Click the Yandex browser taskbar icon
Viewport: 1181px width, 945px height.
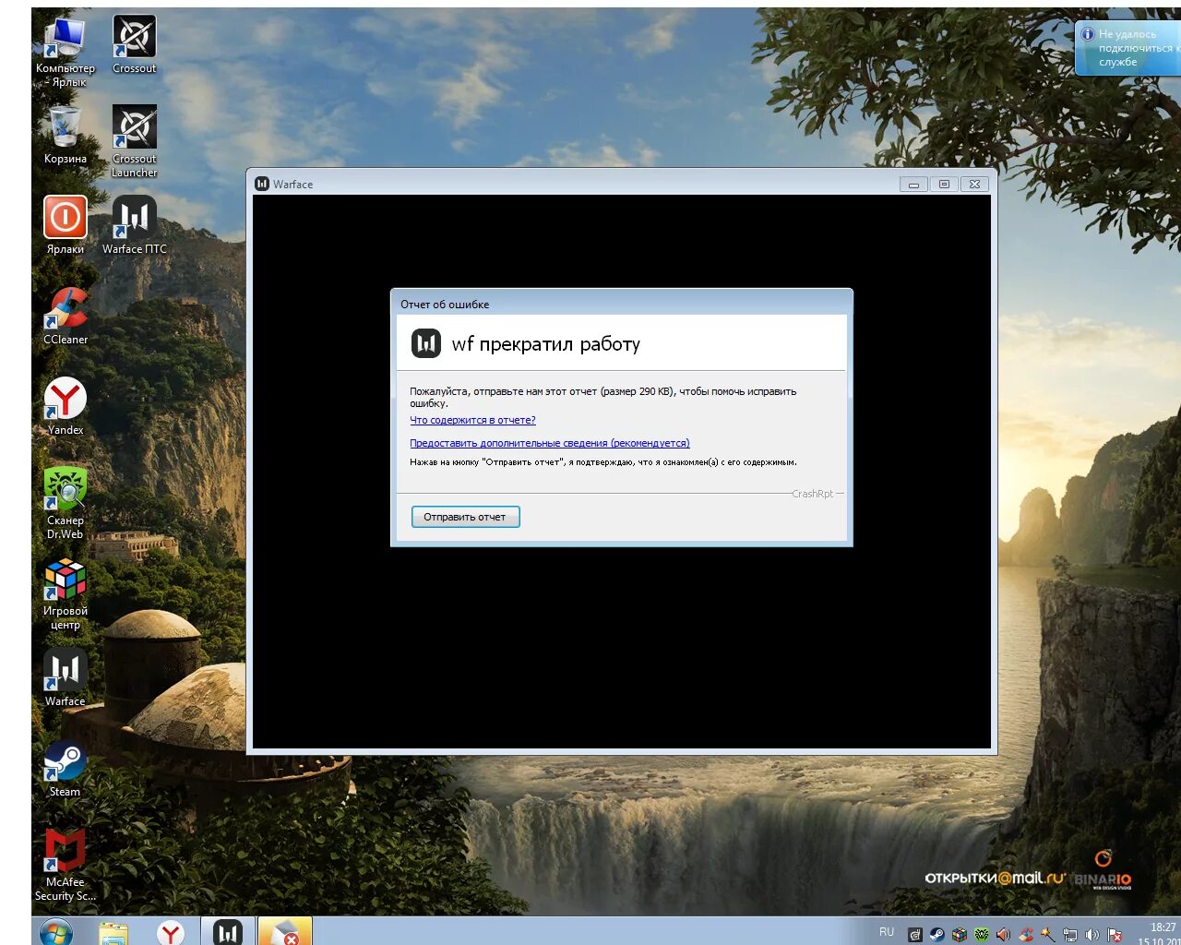(171, 932)
